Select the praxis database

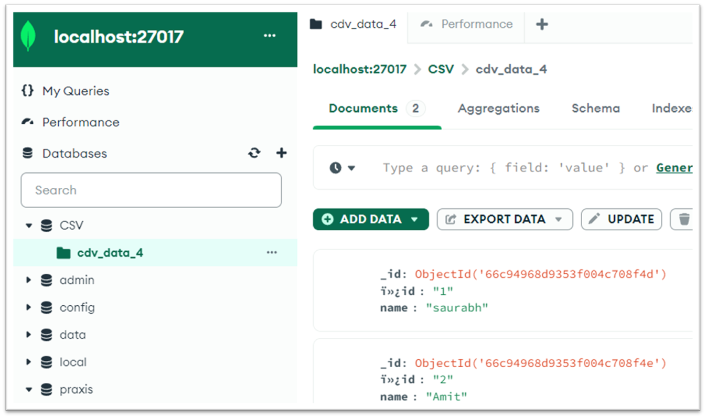point(76,390)
